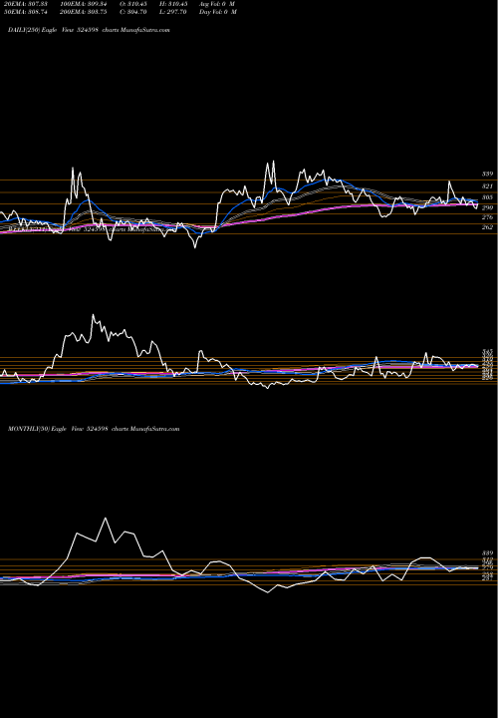Click the 276 price label on daily chart
The image size is (498, 718).
tap(487, 217)
